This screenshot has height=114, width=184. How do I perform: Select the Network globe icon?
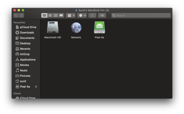tap(76, 28)
